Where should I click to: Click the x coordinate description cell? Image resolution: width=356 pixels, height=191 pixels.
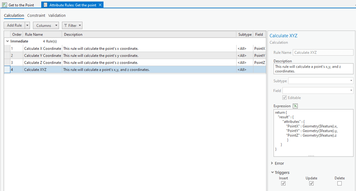pyautogui.click(x=149, y=49)
